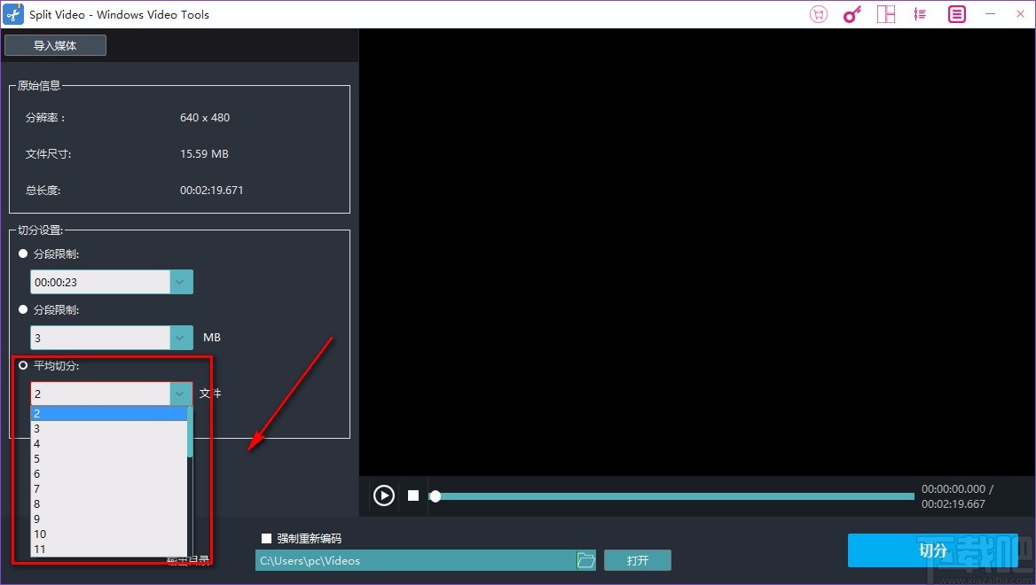Open the menu list icon in titlebar

955,14
